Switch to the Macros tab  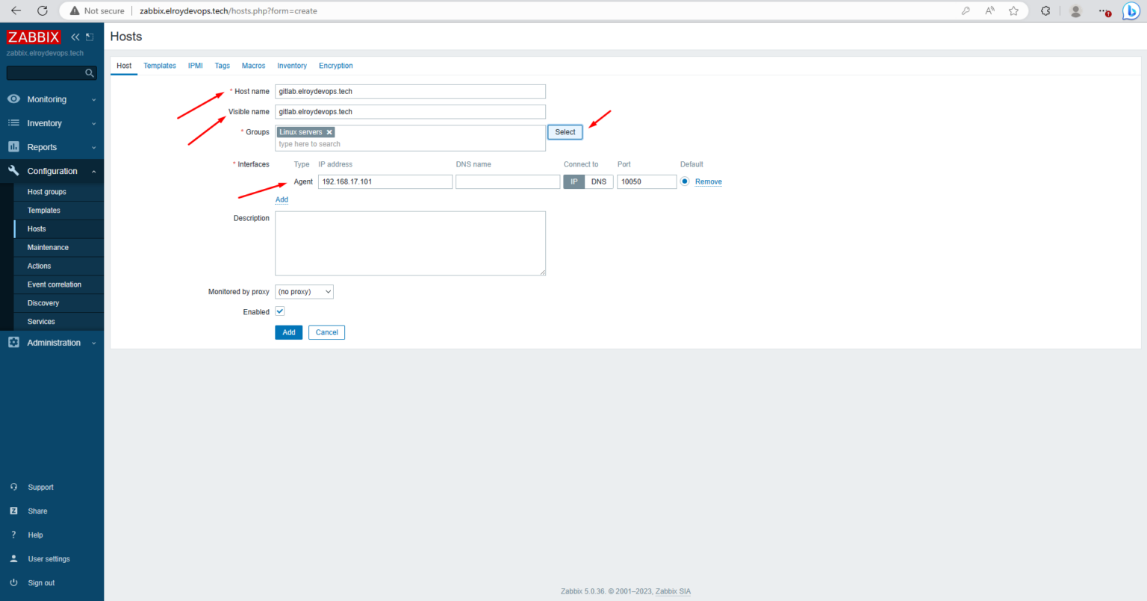(253, 66)
